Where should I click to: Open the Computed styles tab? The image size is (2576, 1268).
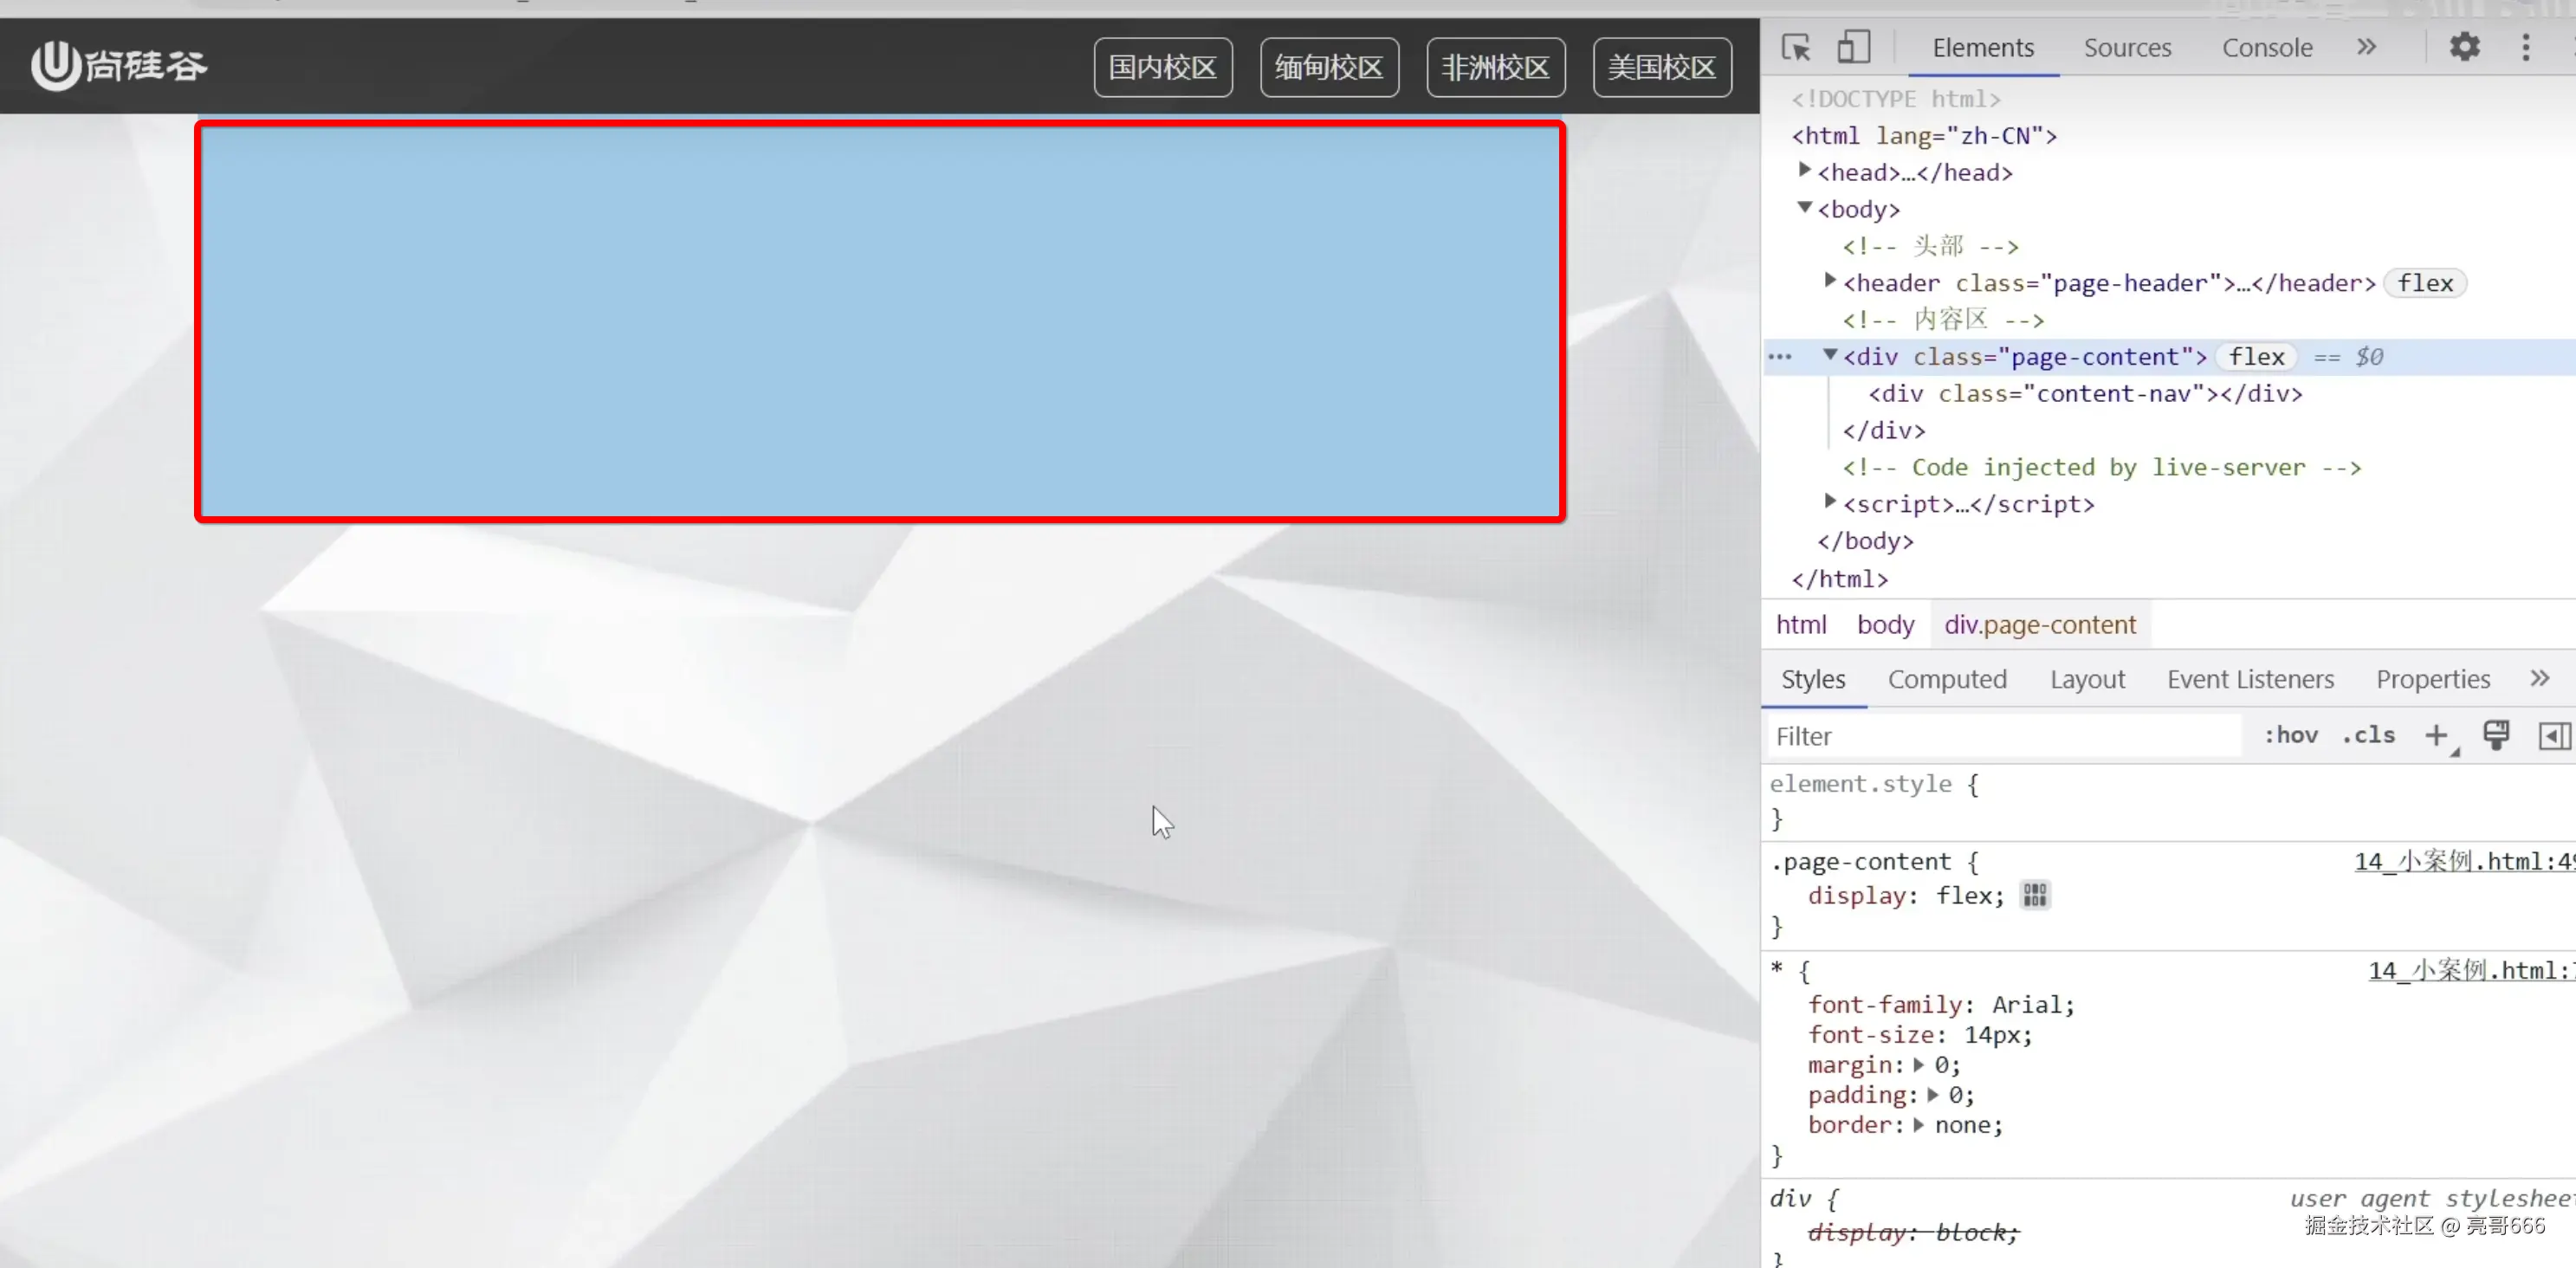[x=1946, y=680]
